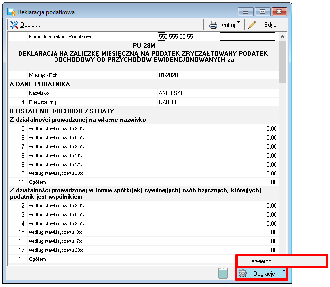Click the Numer Identyfikacji Podatkowej label
This screenshot has height=287, width=330.
pos(61,37)
